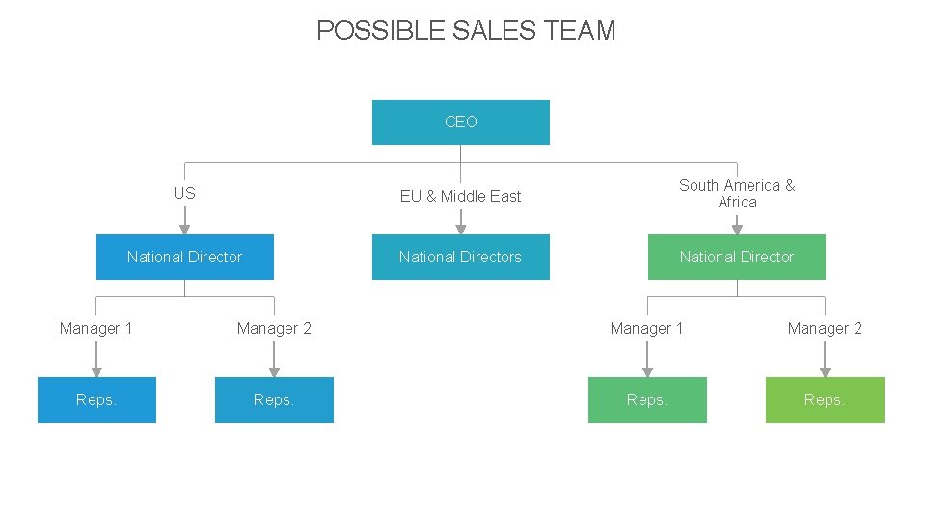This screenshot has height=521, width=926.
Task: Select the arrow above National Directors box
Action: (461, 228)
